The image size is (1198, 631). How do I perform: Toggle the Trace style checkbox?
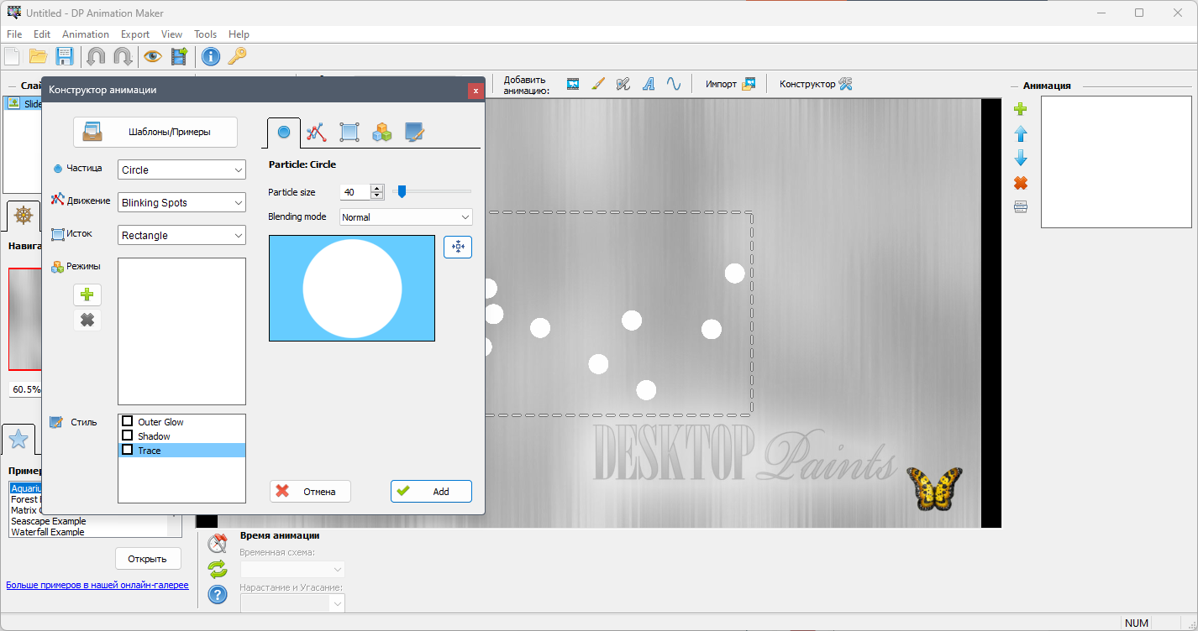point(128,450)
